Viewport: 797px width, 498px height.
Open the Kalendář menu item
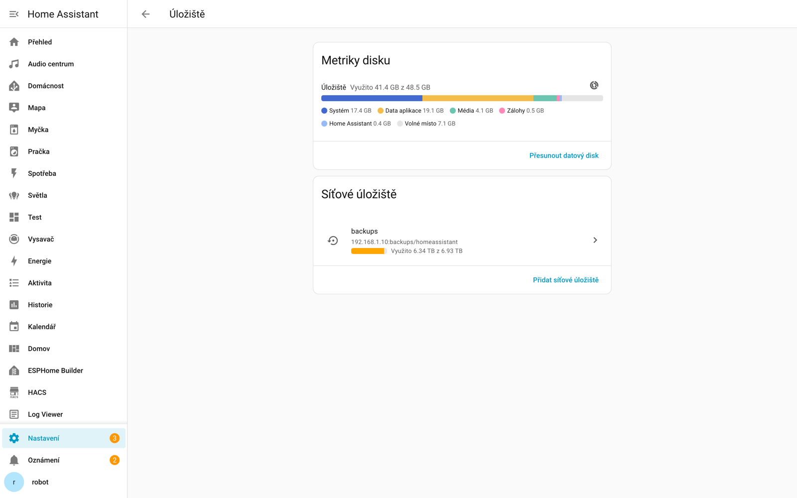click(x=64, y=327)
